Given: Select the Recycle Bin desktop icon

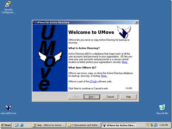Looking at the screenshot, I should 162,109.
